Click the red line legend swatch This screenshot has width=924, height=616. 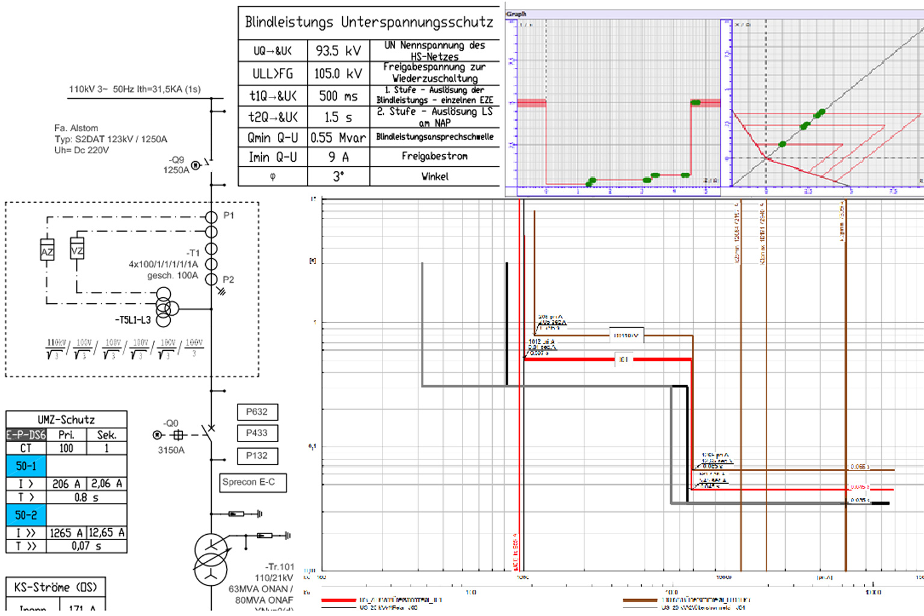click(x=339, y=600)
